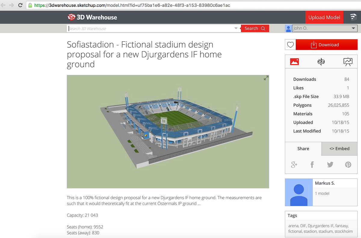
Task: Click the .skp File Size 33.9 MB
Action: coord(341,97)
